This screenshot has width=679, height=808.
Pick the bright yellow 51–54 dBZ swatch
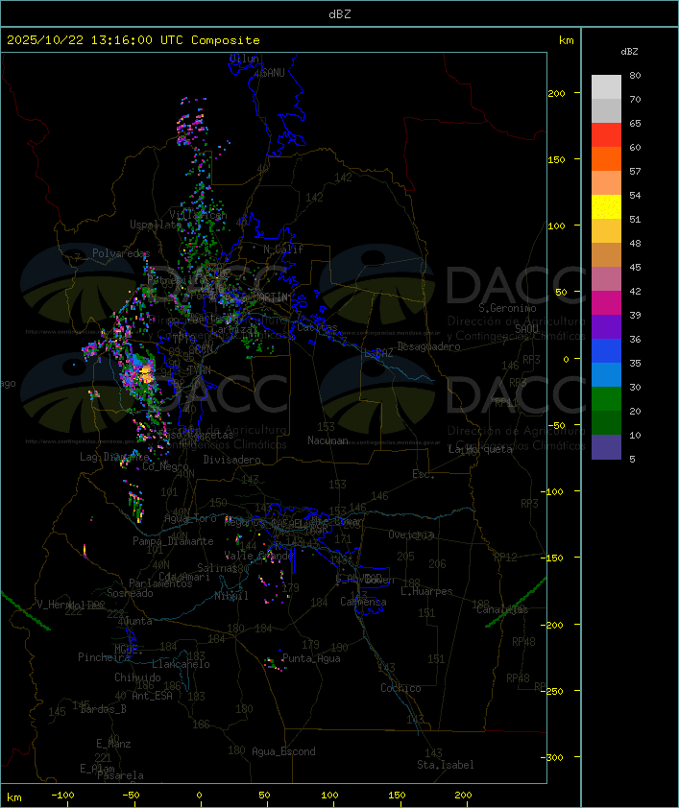click(x=606, y=206)
